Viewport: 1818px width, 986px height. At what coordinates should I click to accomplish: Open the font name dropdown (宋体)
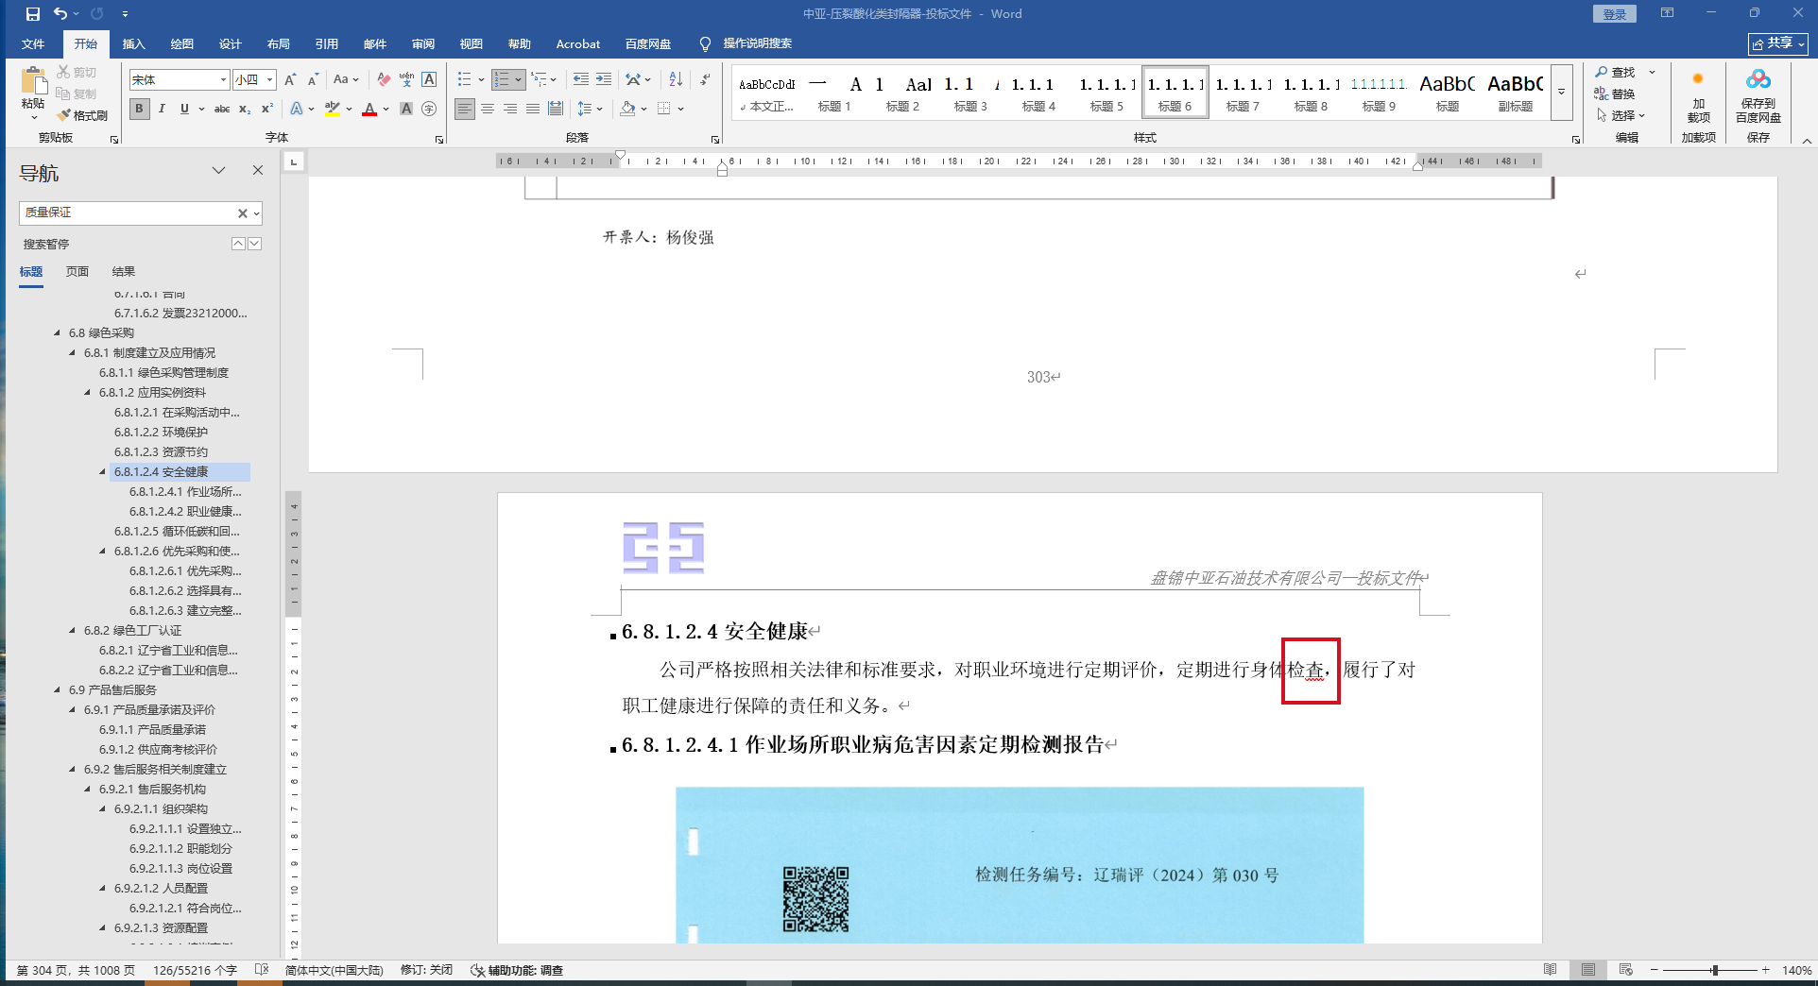click(223, 80)
